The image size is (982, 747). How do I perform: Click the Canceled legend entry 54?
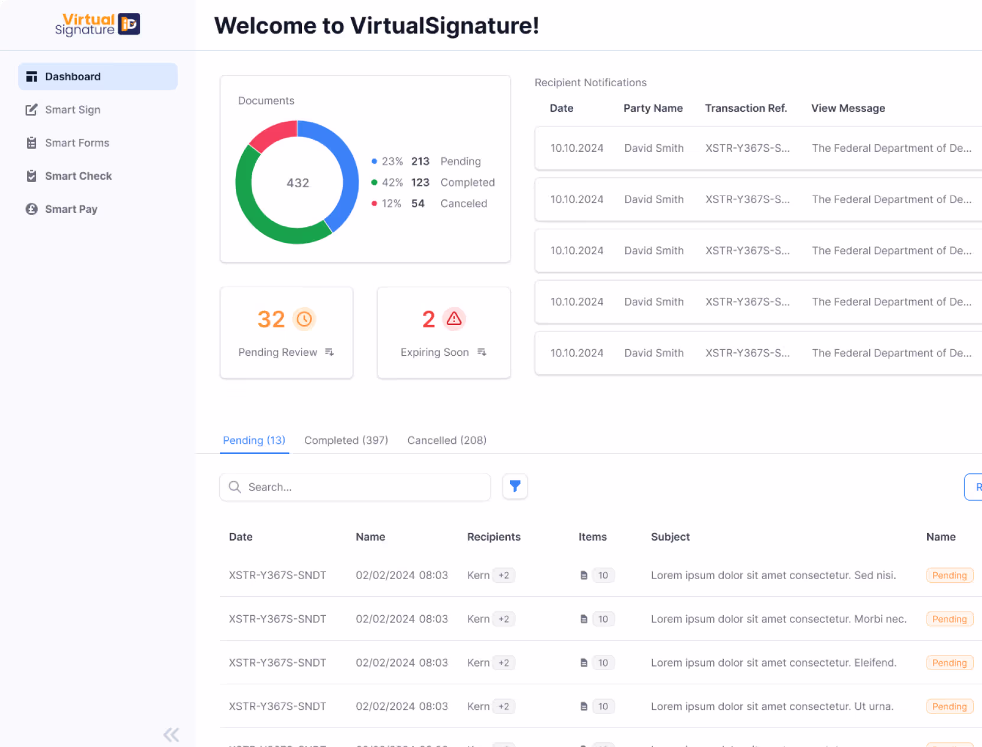point(430,203)
